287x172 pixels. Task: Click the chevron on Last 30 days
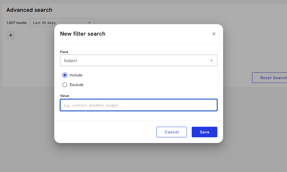coord(89,23)
